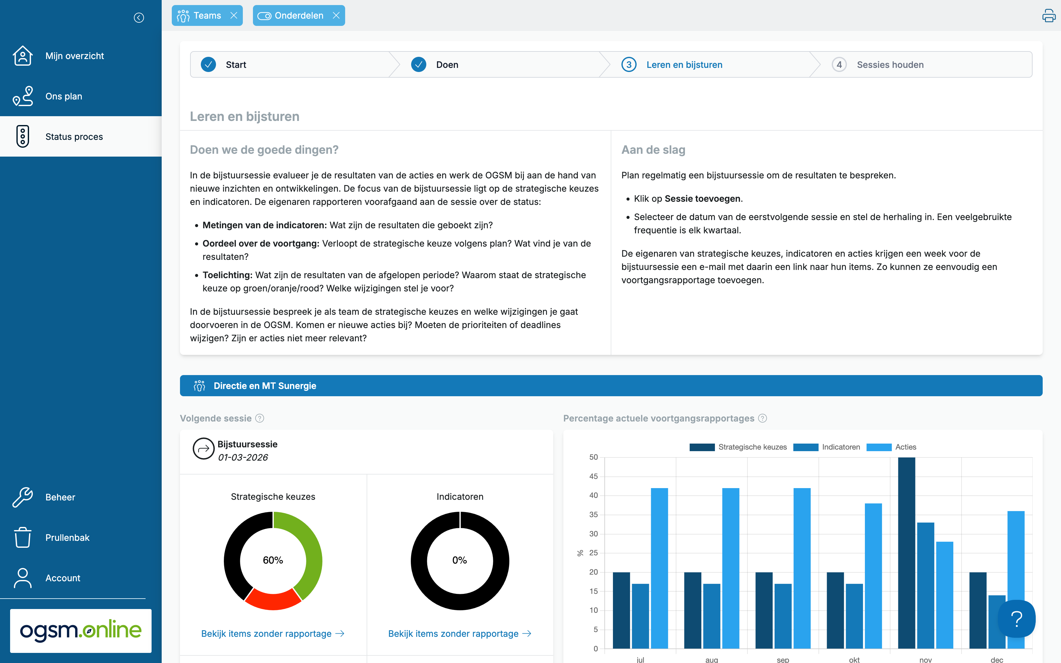Select Ons plan in the sidebar
The width and height of the screenshot is (1061, 663).
tap(64, 96)
